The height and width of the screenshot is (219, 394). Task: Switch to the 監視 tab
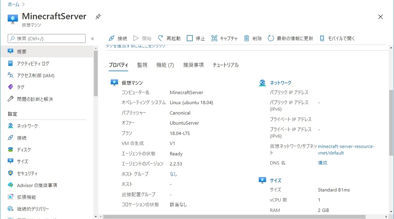(x=142, y=65)
